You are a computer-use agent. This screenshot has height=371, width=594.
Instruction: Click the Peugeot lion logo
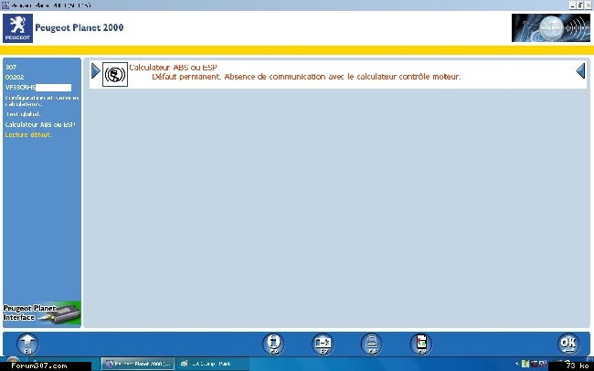coord(17,28)
